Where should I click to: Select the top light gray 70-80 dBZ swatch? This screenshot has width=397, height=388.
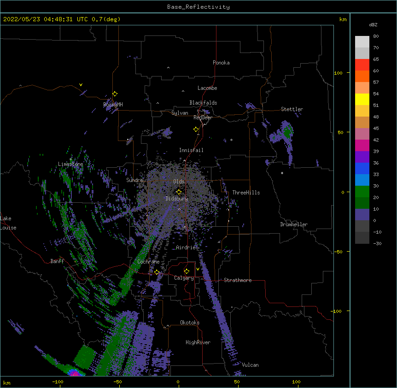coord(362,42)
